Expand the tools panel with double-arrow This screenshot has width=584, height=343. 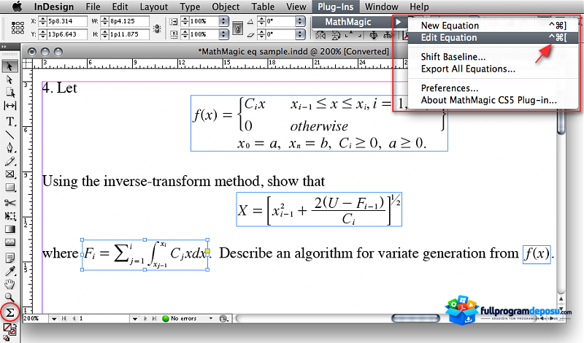pyautogui.click(x=4, y=47)
